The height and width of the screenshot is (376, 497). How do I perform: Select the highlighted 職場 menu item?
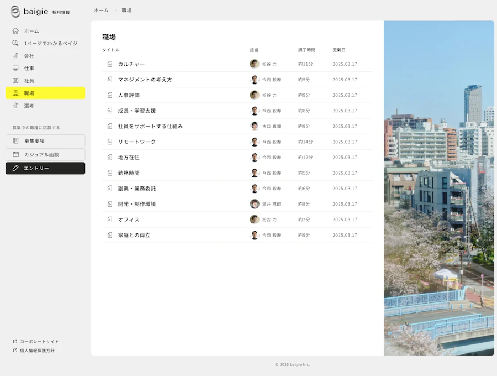[45, 93]
